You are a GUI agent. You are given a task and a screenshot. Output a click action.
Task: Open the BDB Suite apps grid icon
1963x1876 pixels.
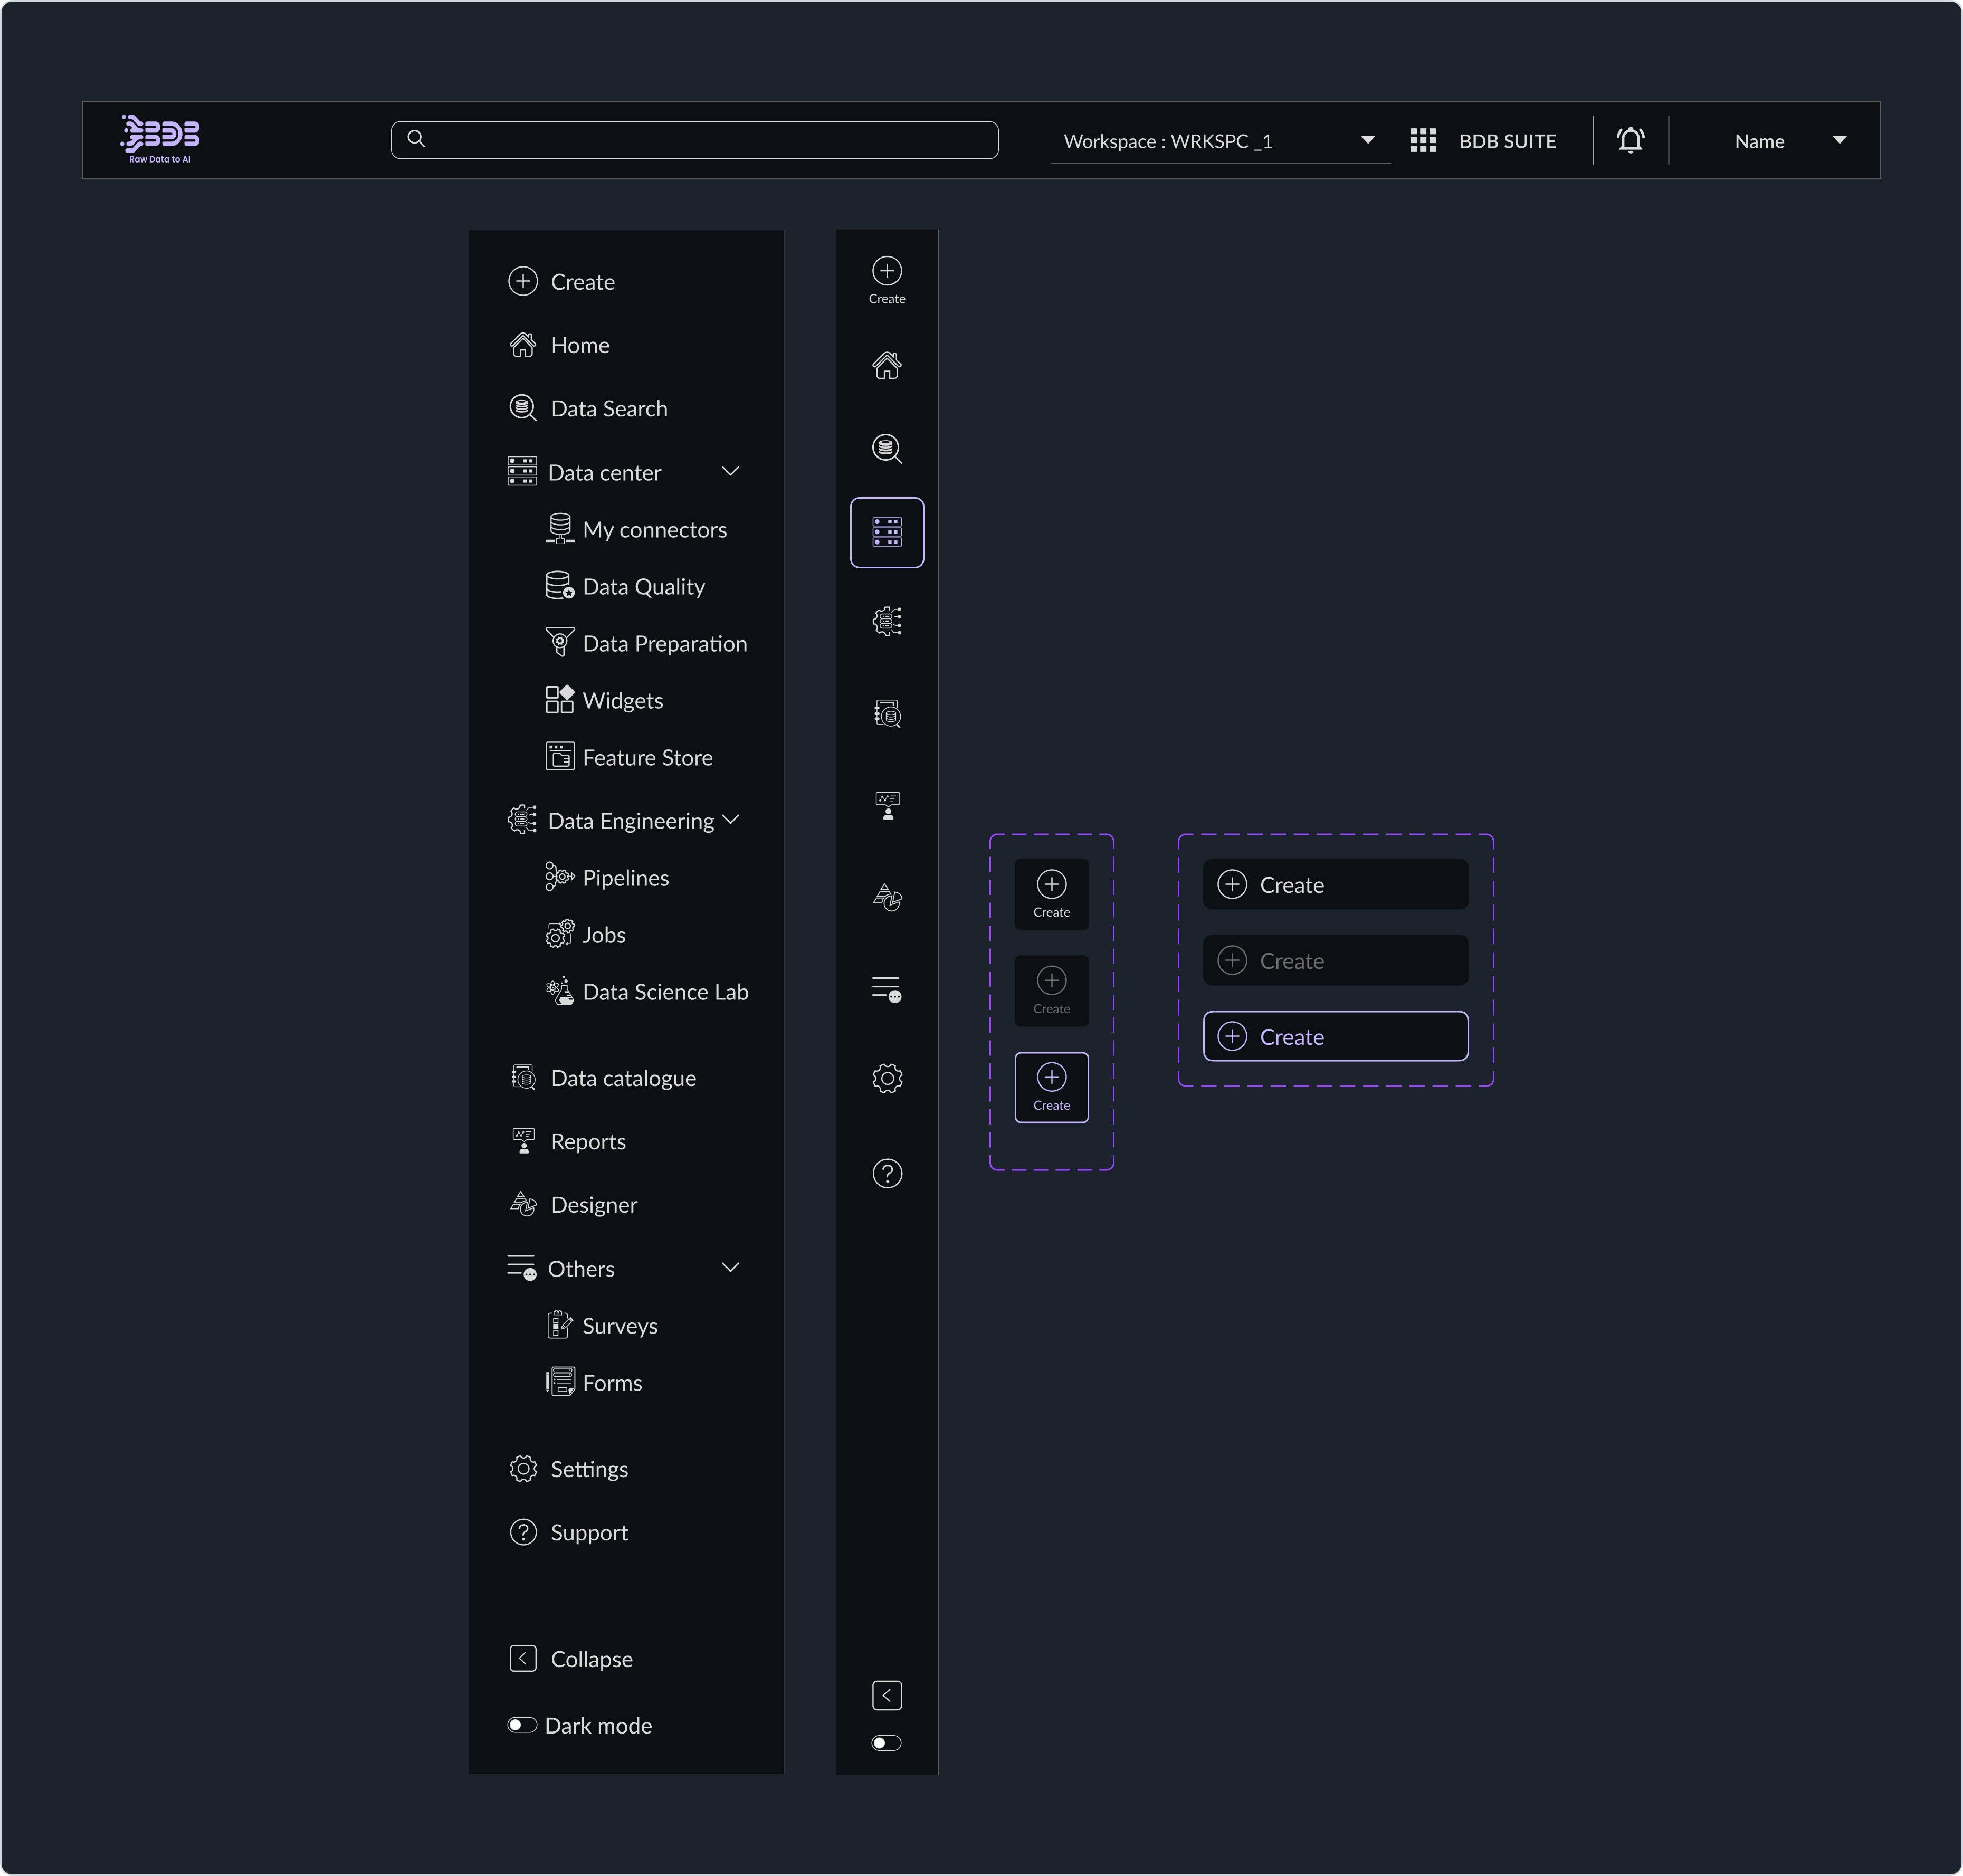[1422, 140]
